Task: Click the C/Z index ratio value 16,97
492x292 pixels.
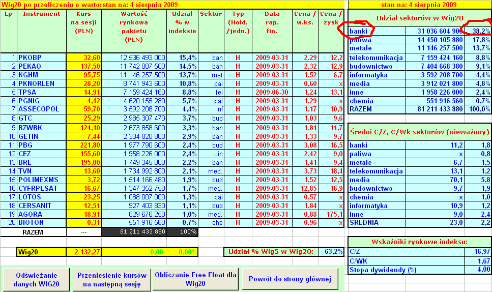Action: [x=478, y=251]
